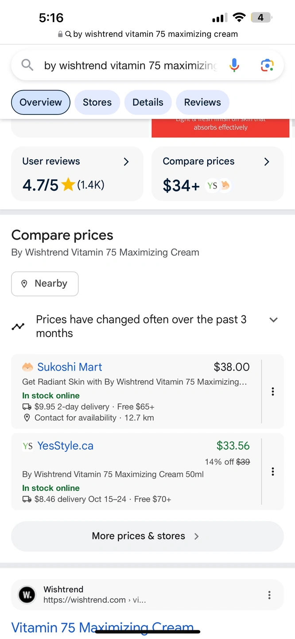The height and width of the screenshot is (639, 295).
Task: Open Wishtrend result three-dot menu
Action: point(269,595)
